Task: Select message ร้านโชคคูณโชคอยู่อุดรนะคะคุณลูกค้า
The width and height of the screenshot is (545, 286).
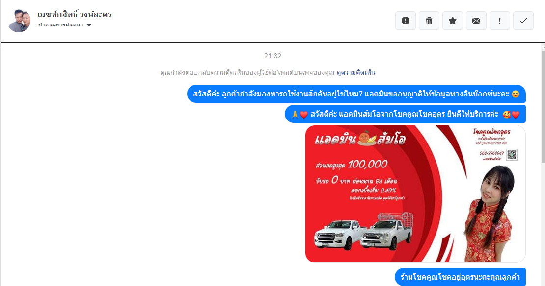Action: (460, 277)
